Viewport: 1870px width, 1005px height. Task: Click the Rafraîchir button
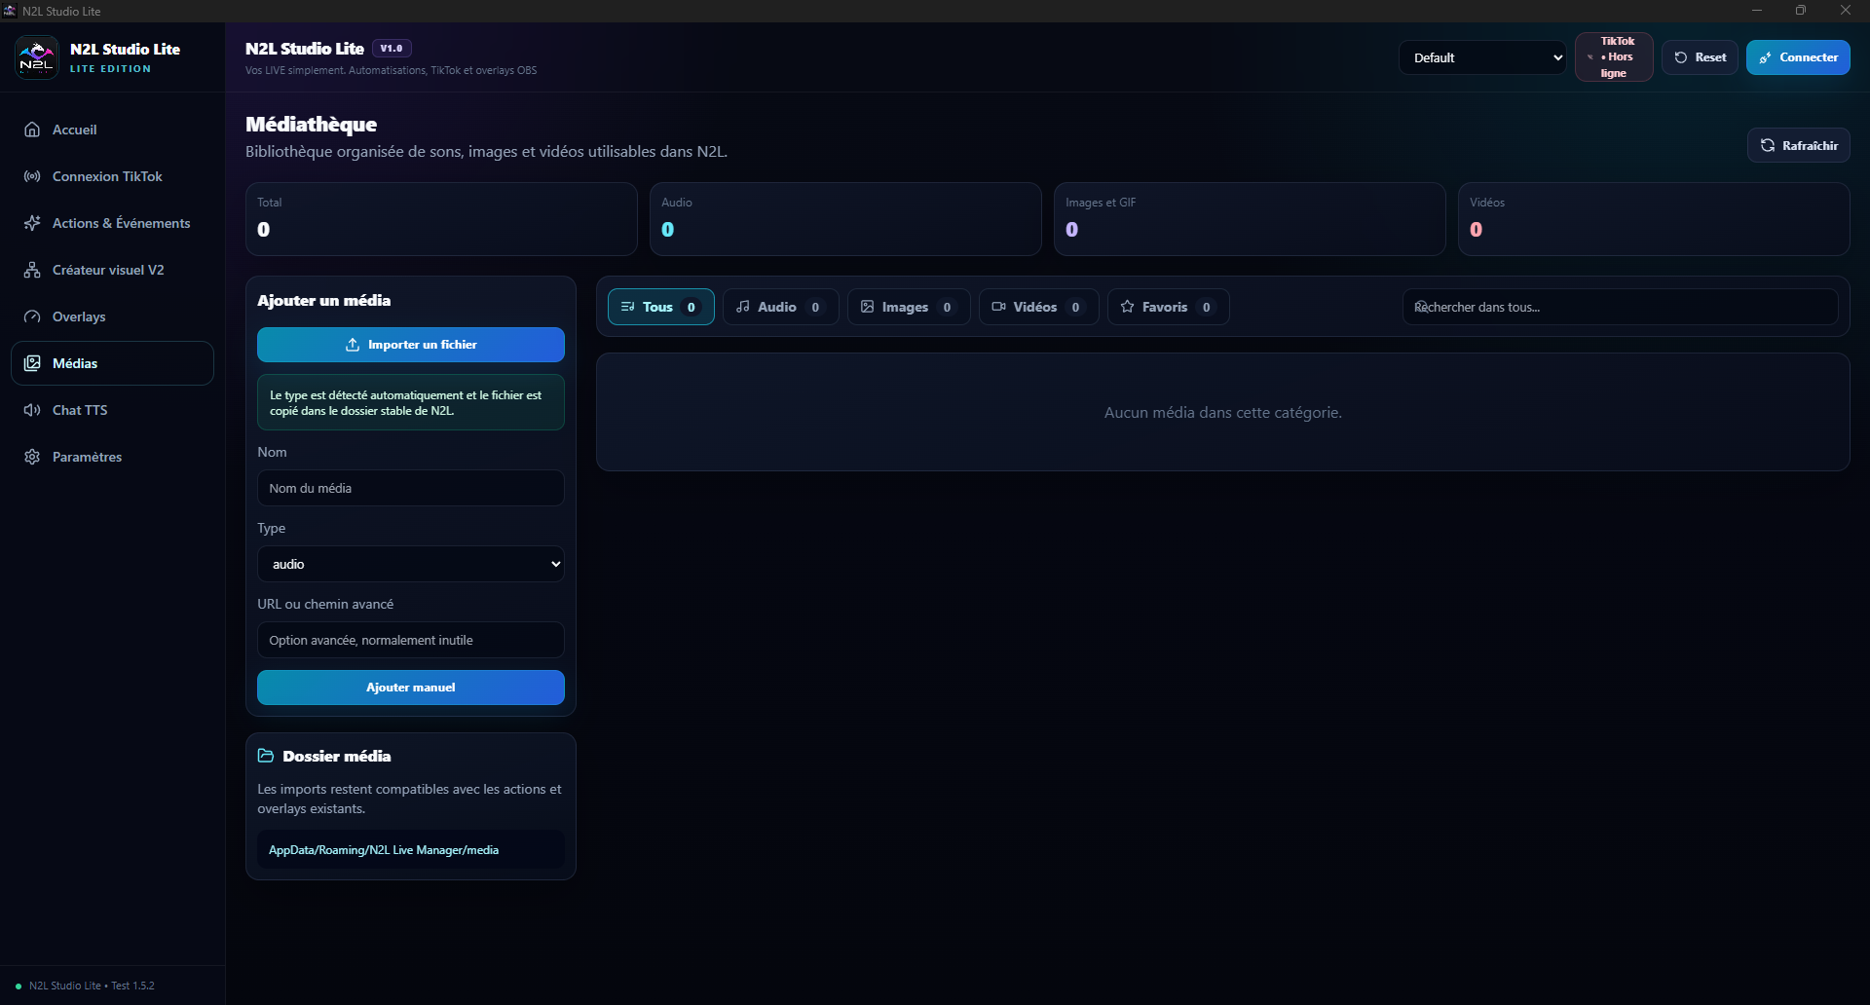(x=1799, y=145)
